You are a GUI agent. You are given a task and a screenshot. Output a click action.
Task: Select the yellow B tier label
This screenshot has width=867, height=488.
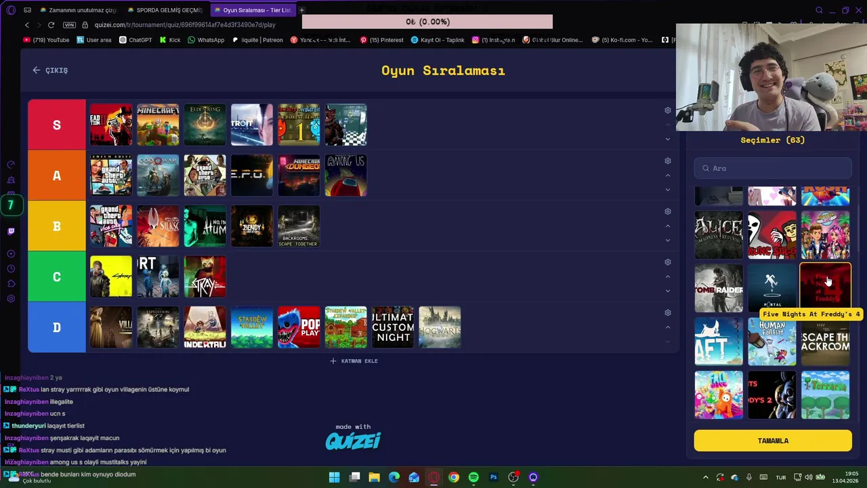tap(57, 226)
